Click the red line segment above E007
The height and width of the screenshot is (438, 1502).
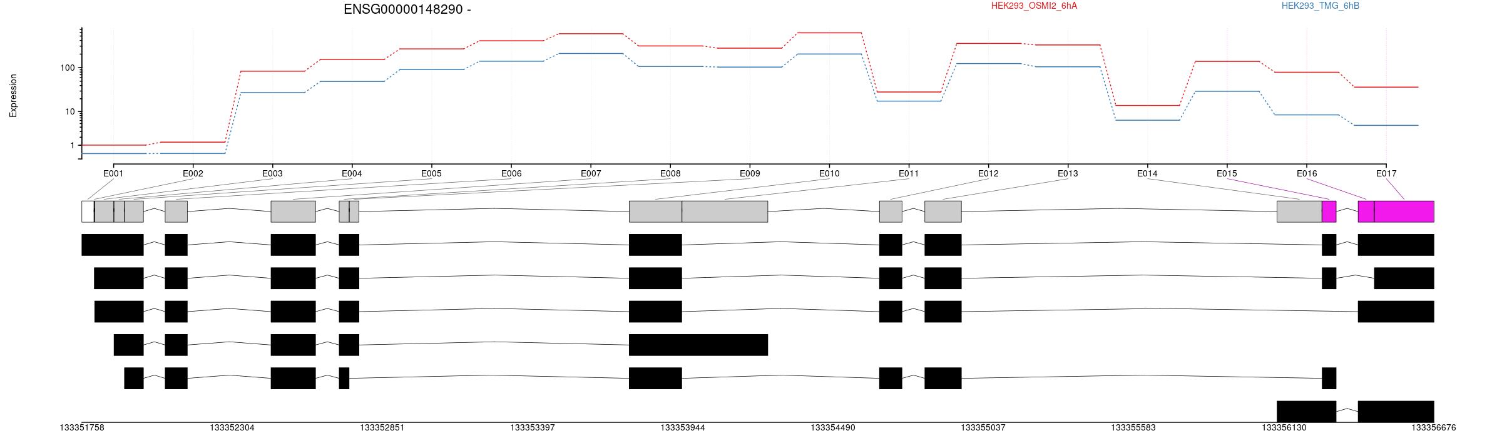591,34
